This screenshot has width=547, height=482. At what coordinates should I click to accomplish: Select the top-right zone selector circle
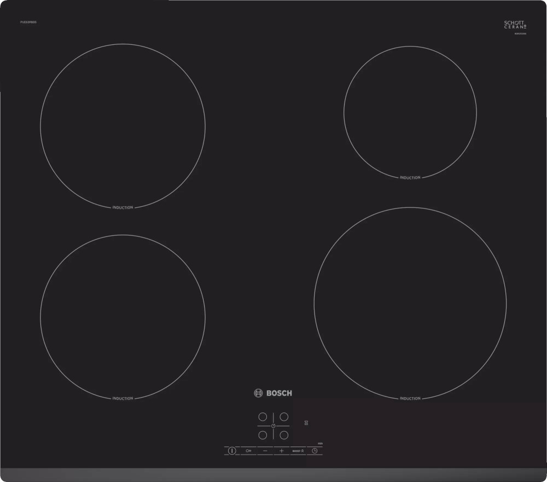[x=284, y=416]
